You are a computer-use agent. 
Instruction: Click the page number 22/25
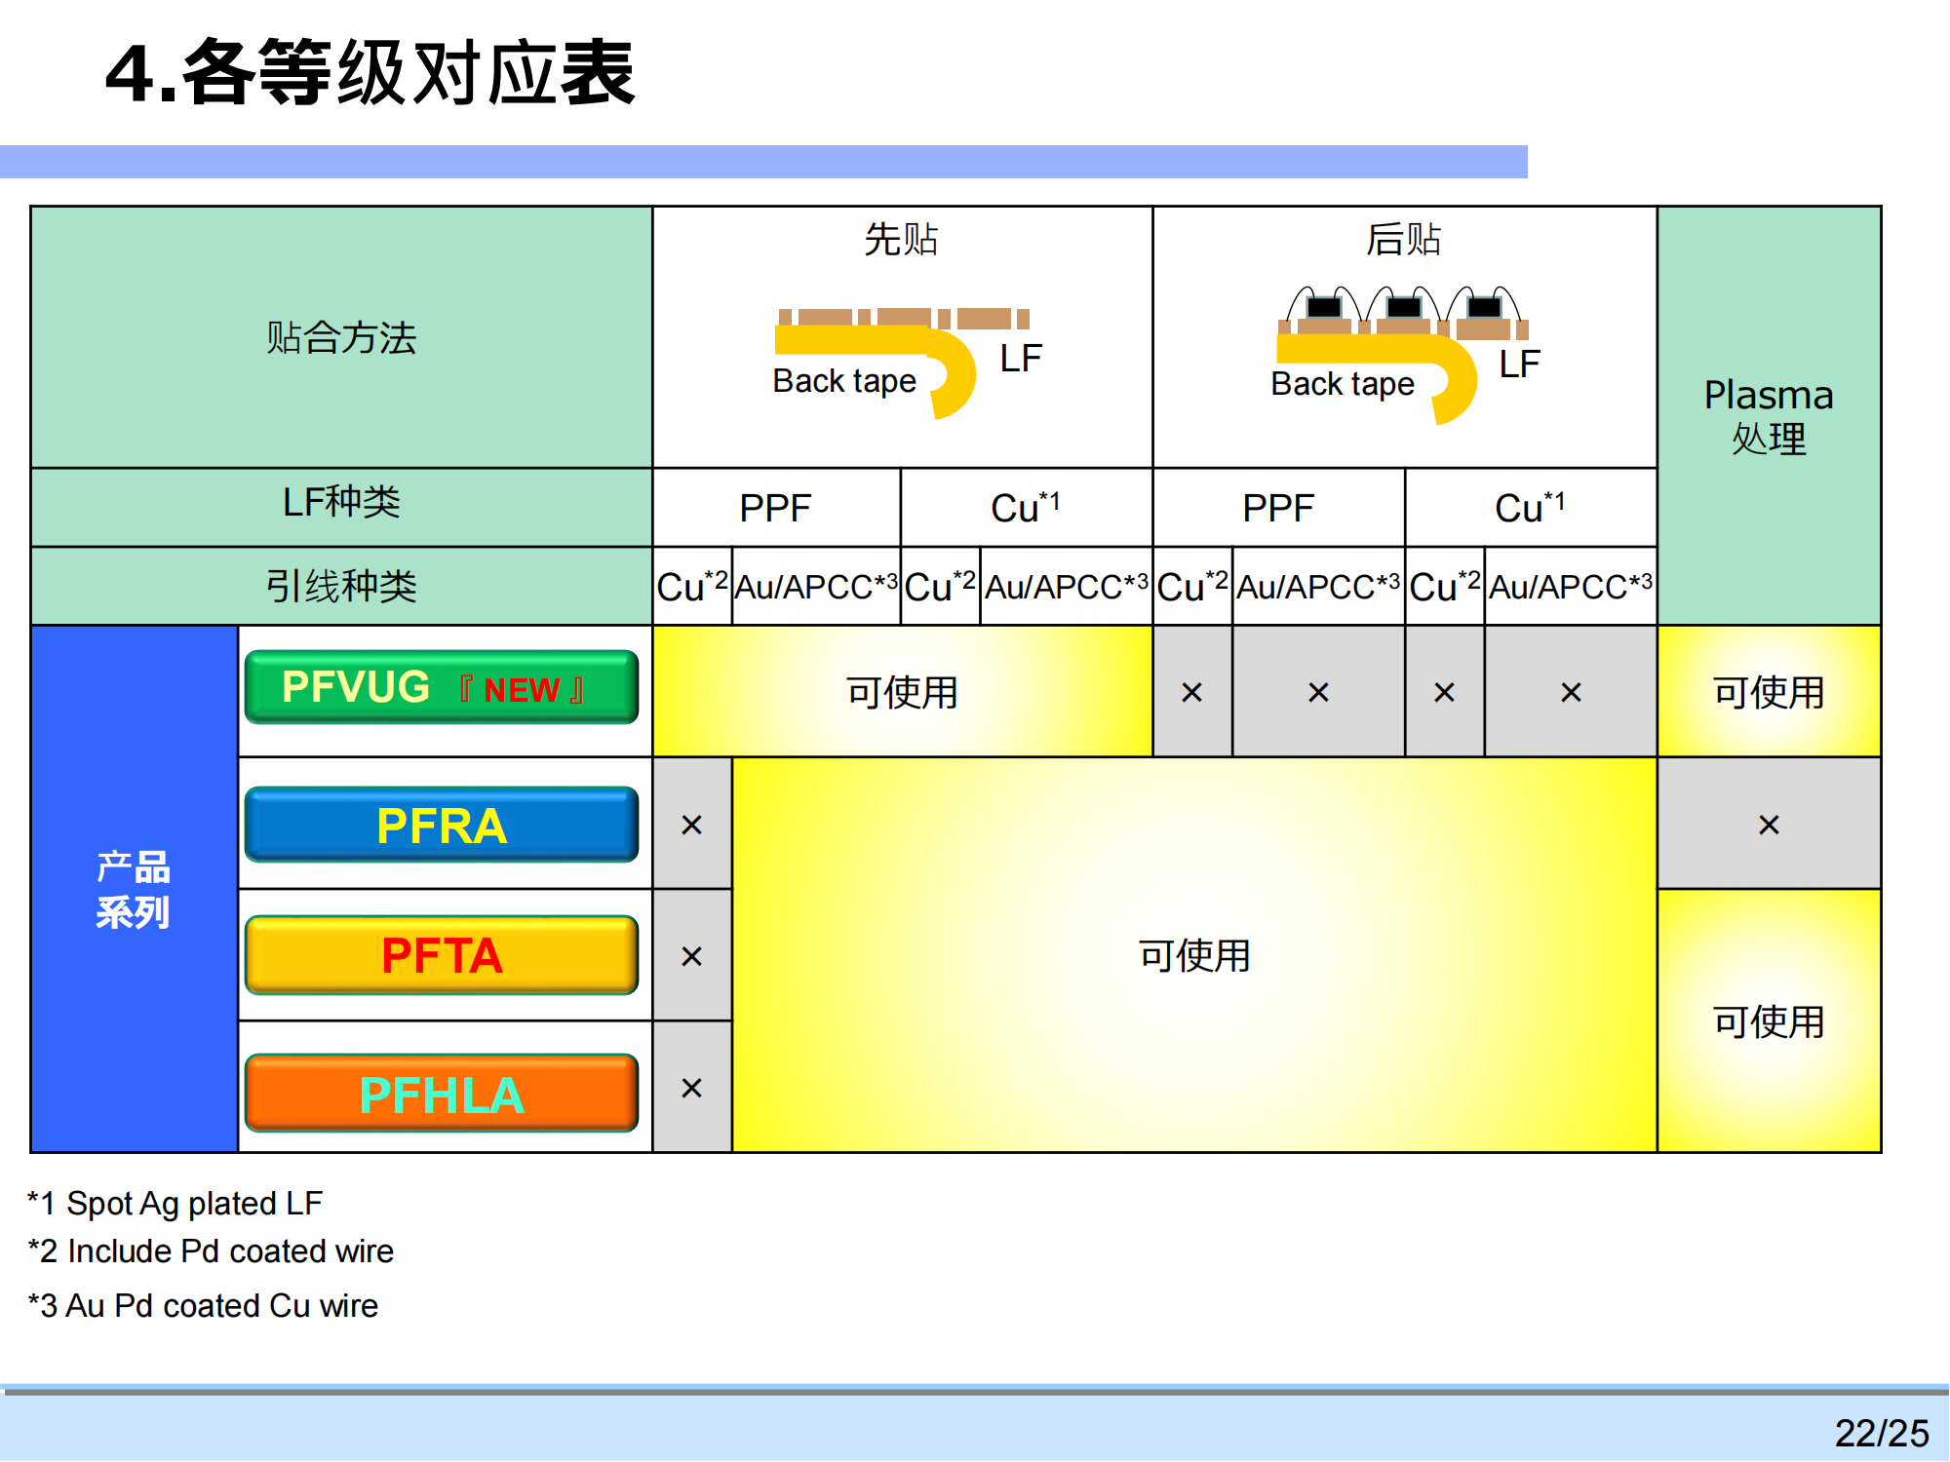click(x=1882, y=1433)
